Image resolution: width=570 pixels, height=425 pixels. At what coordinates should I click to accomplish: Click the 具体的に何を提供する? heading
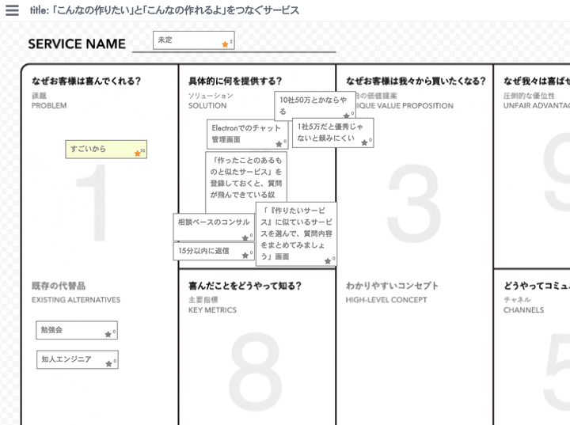(235, 81)
